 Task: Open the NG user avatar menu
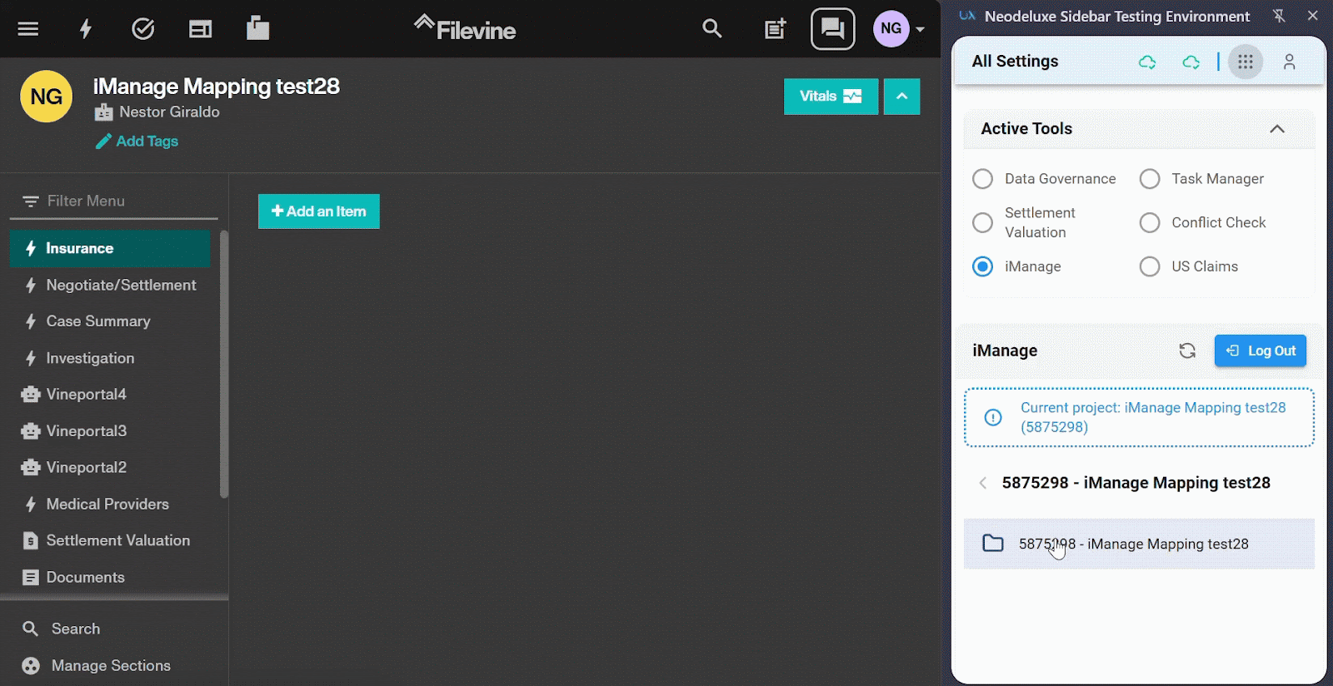[x=899, y=29]
